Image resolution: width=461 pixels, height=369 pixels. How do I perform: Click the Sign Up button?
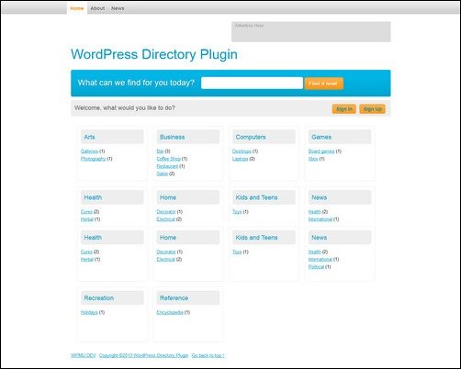point(372,109)
